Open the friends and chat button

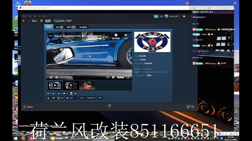(x=191, y=107)
